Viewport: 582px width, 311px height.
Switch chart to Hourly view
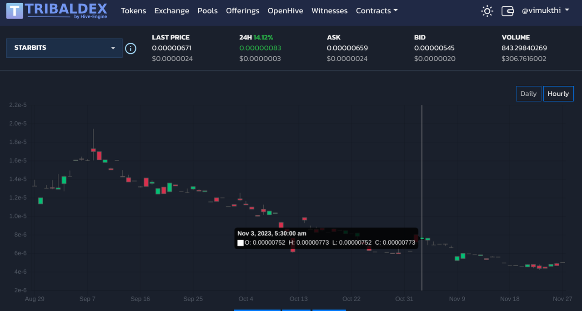click(x=558, y=94)
